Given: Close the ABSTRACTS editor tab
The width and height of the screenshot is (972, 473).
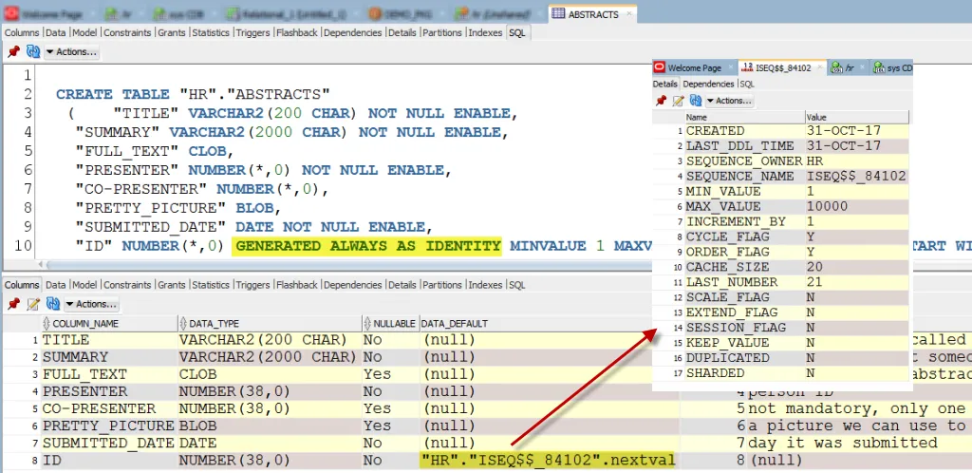Looking at the screenshot, I should pos(628,15).
